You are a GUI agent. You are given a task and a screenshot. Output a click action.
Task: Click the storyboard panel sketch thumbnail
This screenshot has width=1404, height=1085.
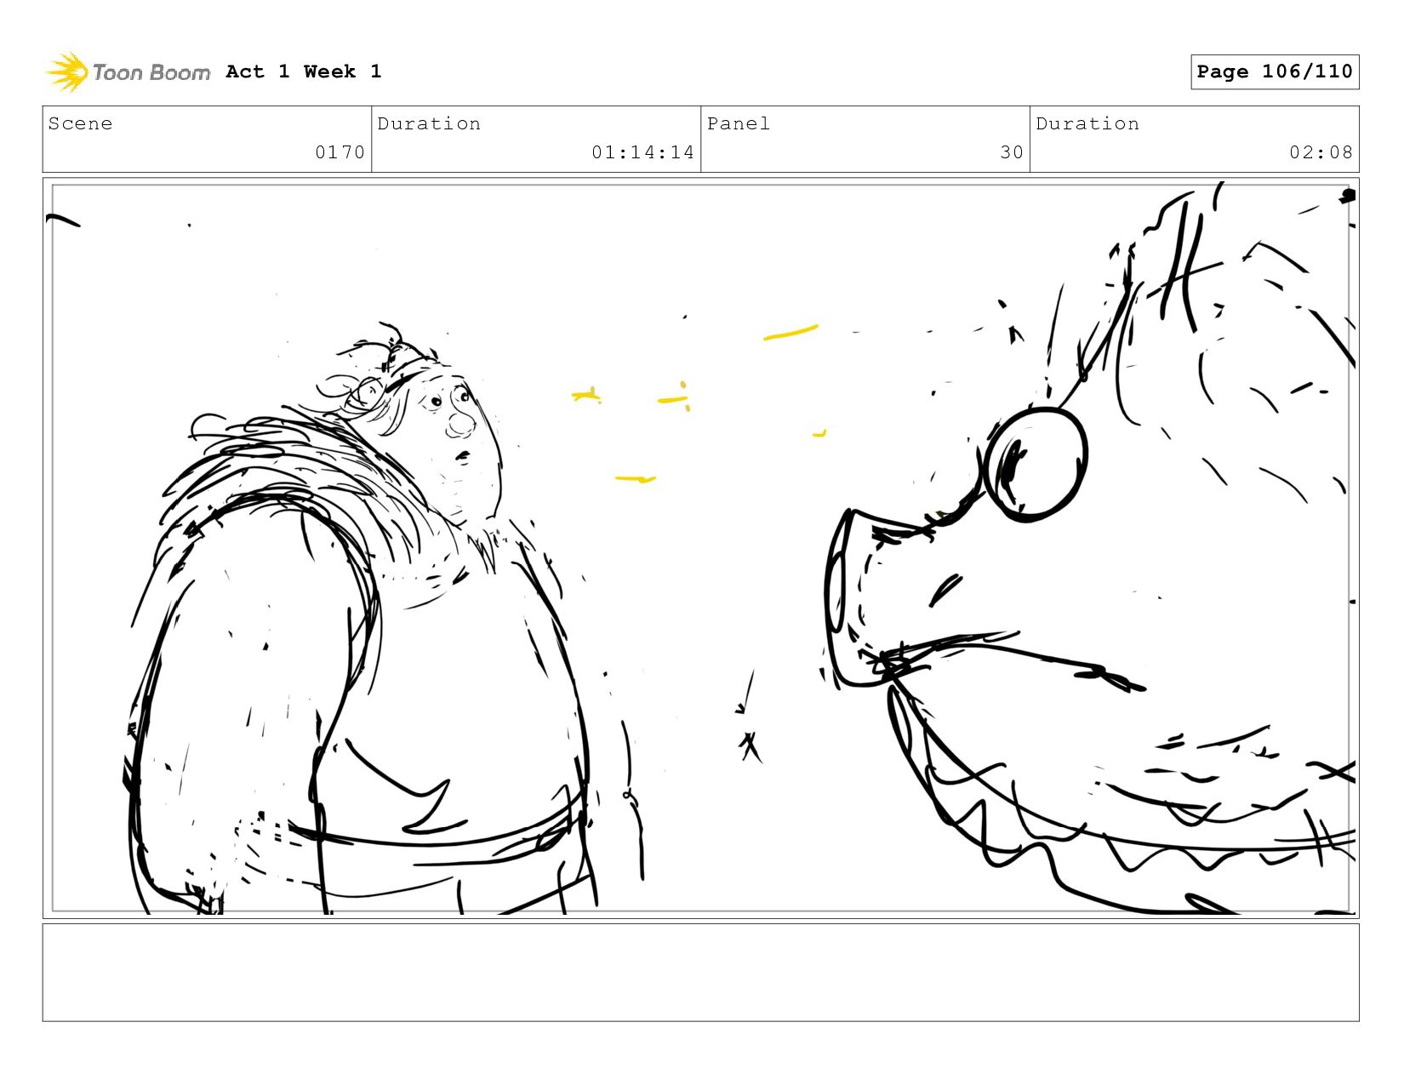(x=700, y=548)
